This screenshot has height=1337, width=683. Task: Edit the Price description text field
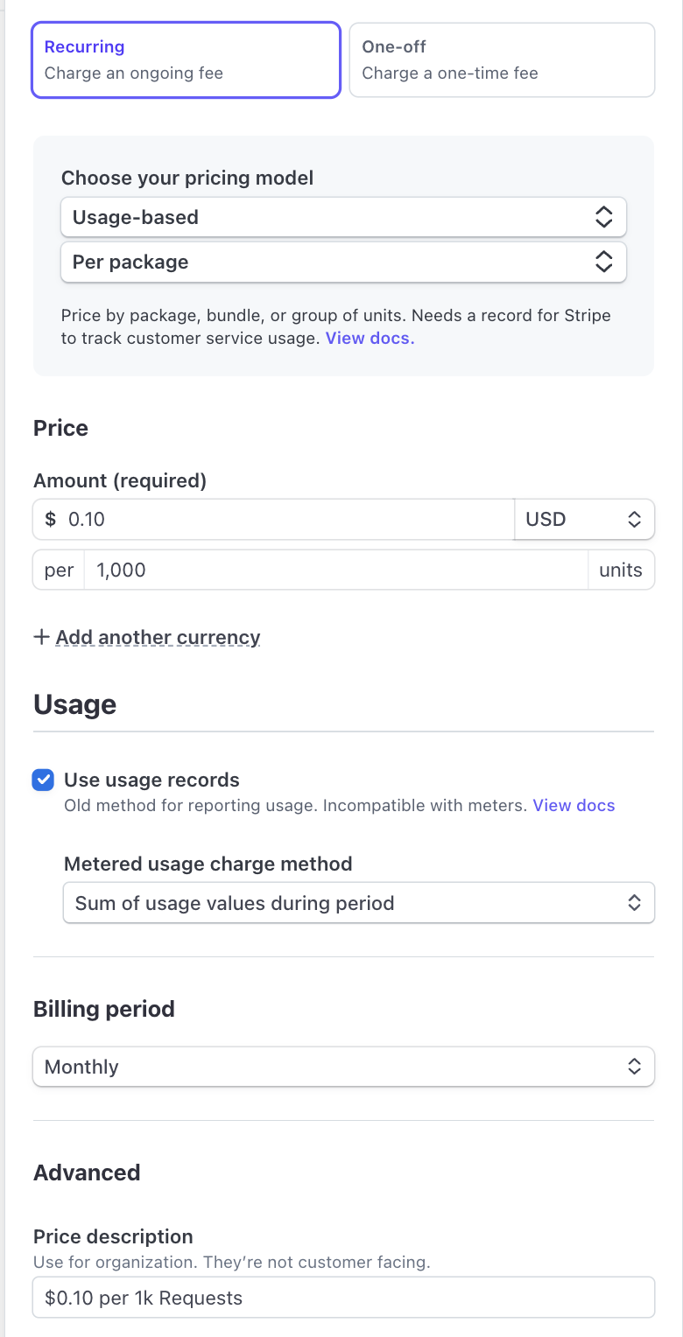tap(343, 1298)
